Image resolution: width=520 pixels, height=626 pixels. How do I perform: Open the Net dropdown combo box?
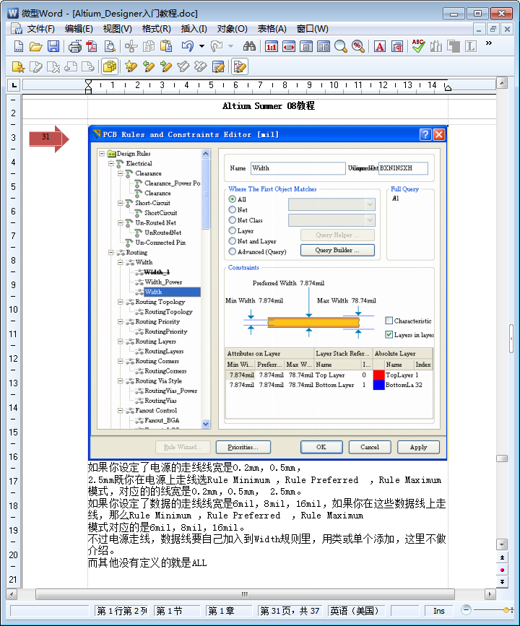tap(331, 205)
